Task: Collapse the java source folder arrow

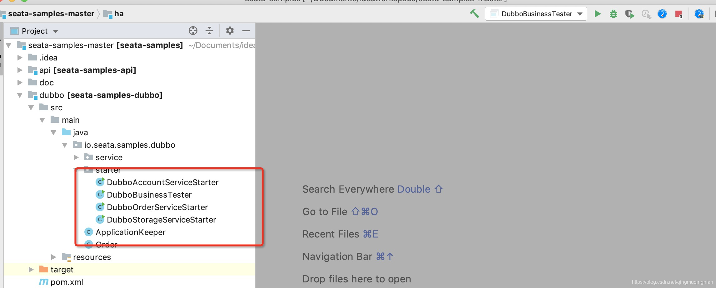Action: click(53, 133)
